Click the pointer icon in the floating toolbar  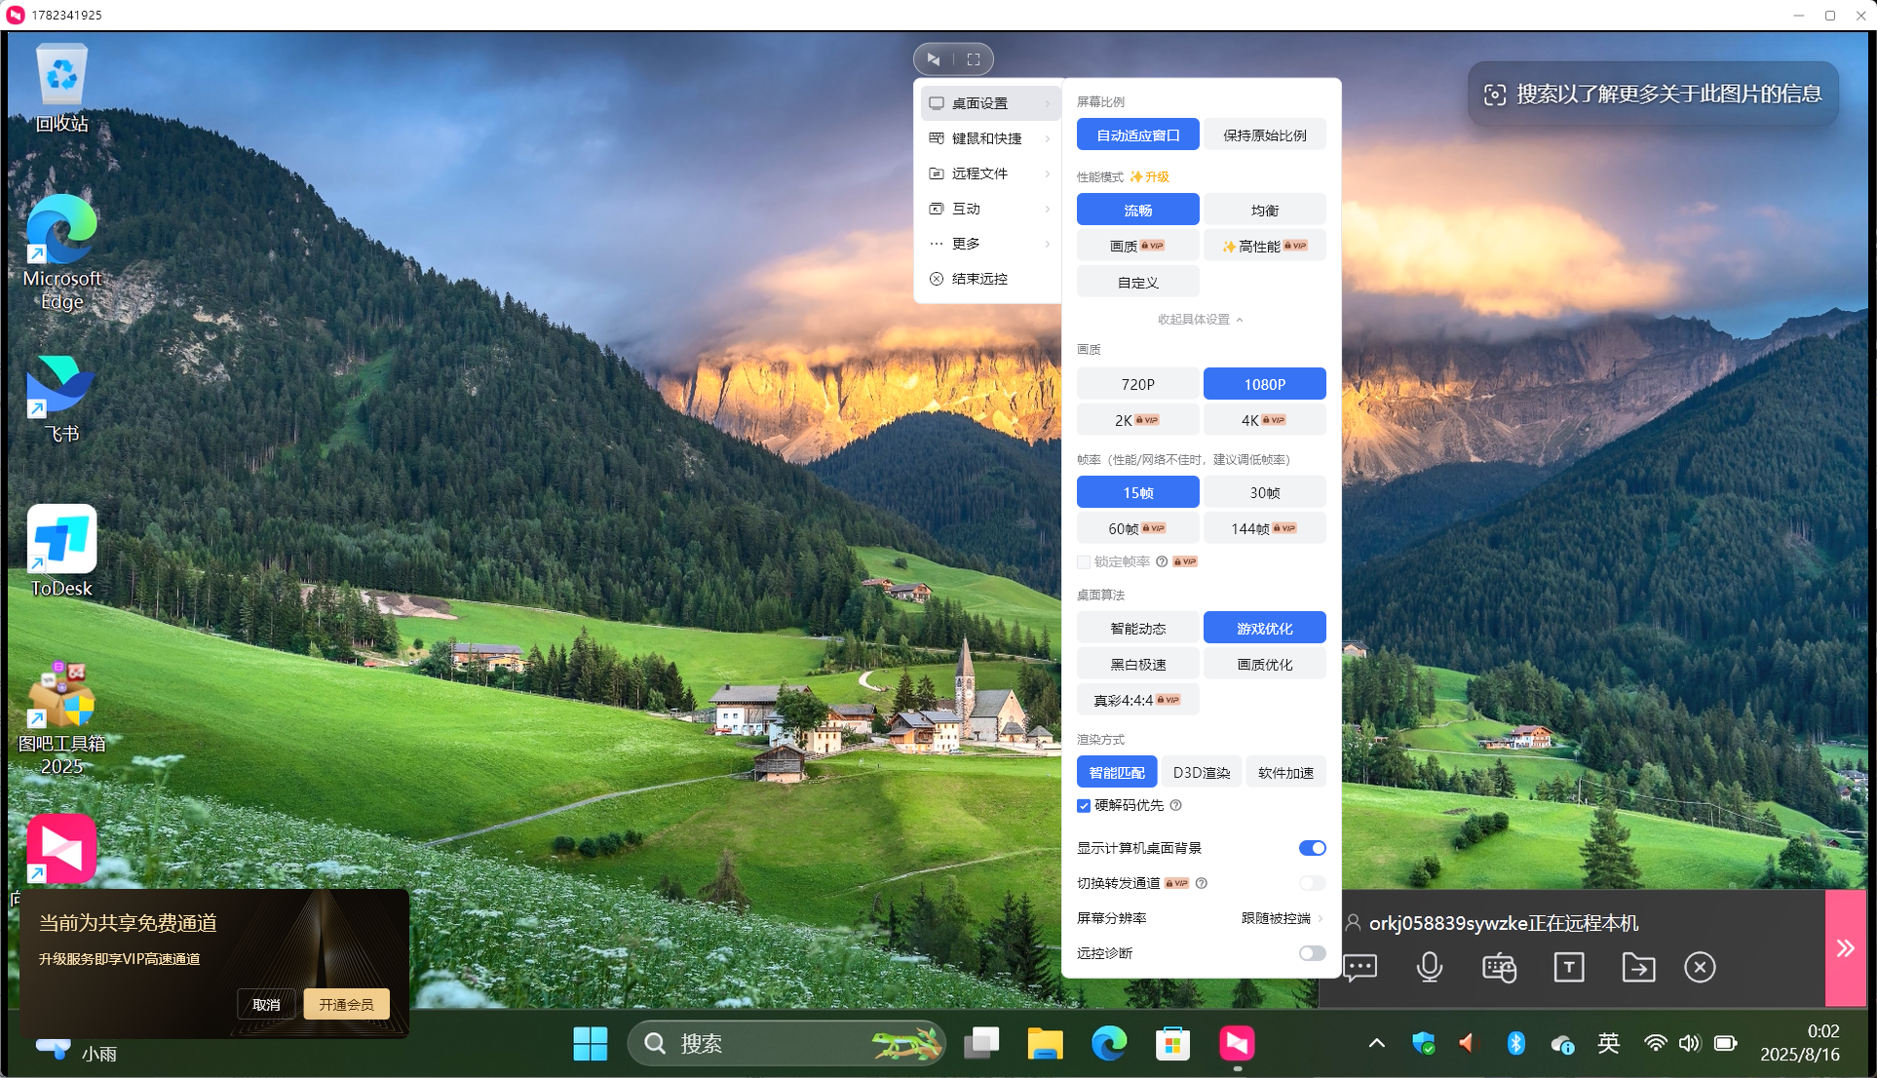coord(934,59)
